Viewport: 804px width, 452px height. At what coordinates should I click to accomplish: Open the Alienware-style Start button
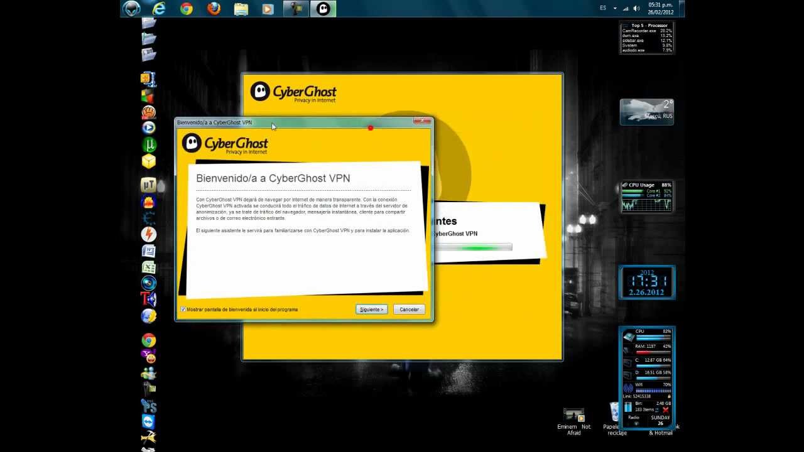[x=131, y=8]
